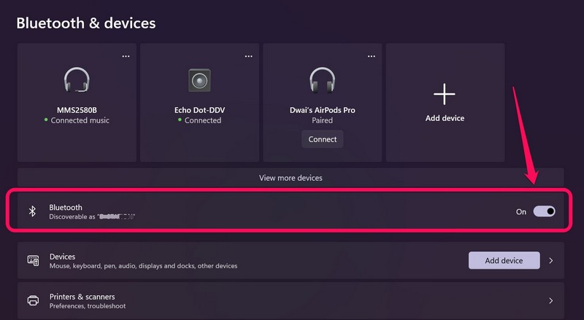
Task: Open the Echo Dot-DDV more options menu
Action: (249, 55)
